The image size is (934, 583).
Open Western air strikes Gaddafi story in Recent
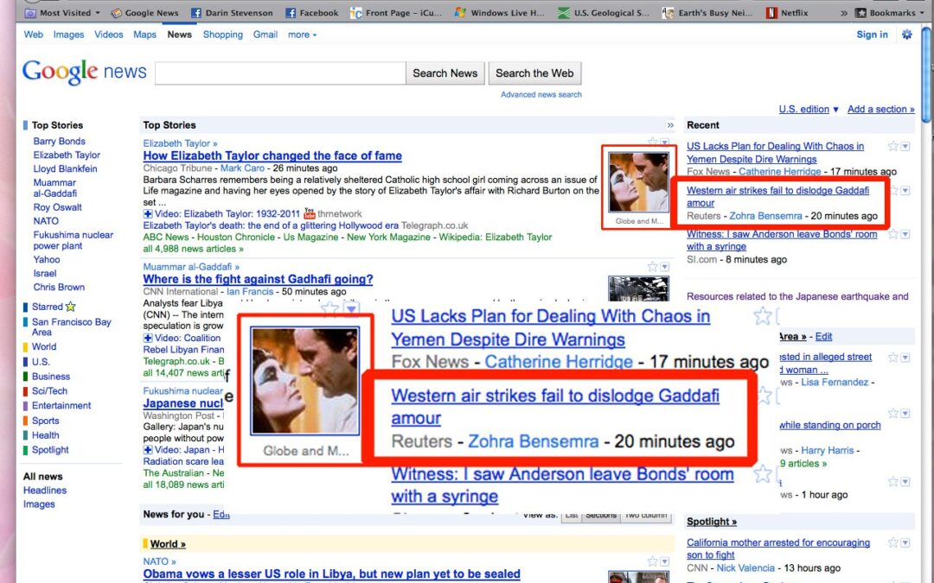pyautogui.click(x=777, y=196)
